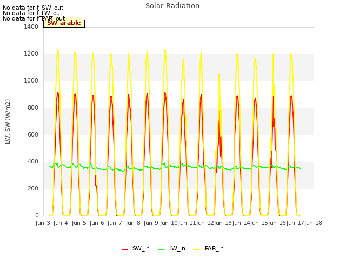Image resolution: width=346 pixels, height=259 pixels.
Task: Toggle LW_in series in legend
Action: [172, 249]
